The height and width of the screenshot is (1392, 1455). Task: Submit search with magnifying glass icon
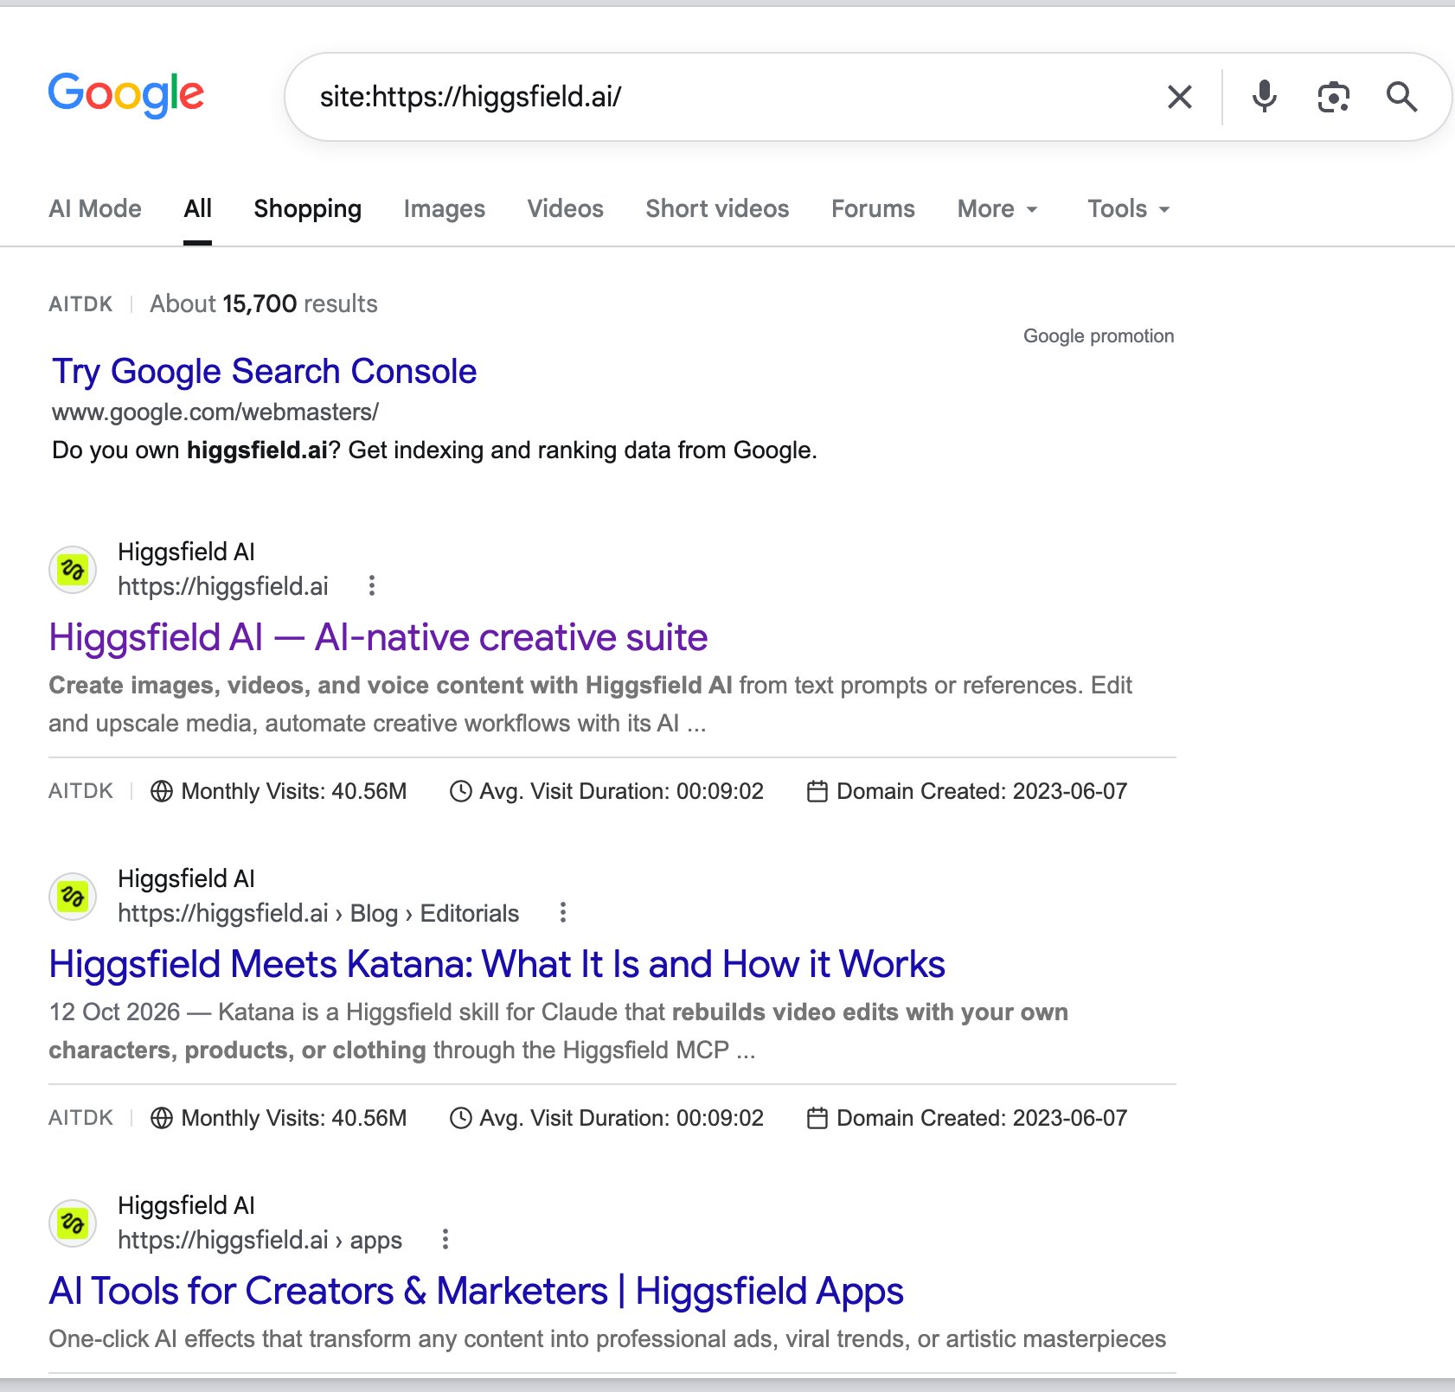1401,97
